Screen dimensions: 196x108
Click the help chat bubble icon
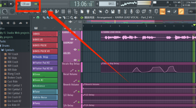tap(144, 12)
